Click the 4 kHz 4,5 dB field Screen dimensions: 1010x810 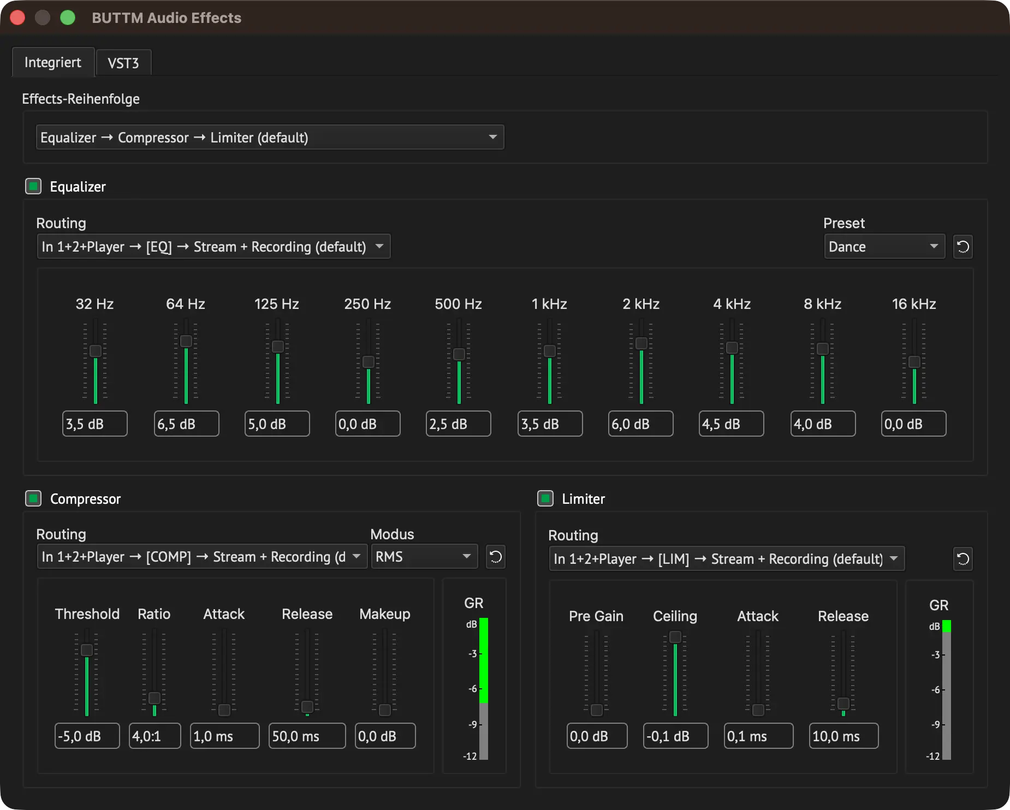(732, 424)
